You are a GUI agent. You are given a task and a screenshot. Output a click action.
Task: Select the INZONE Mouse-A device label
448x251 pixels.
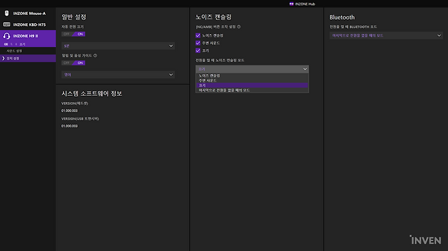click(x=29, y=14)
